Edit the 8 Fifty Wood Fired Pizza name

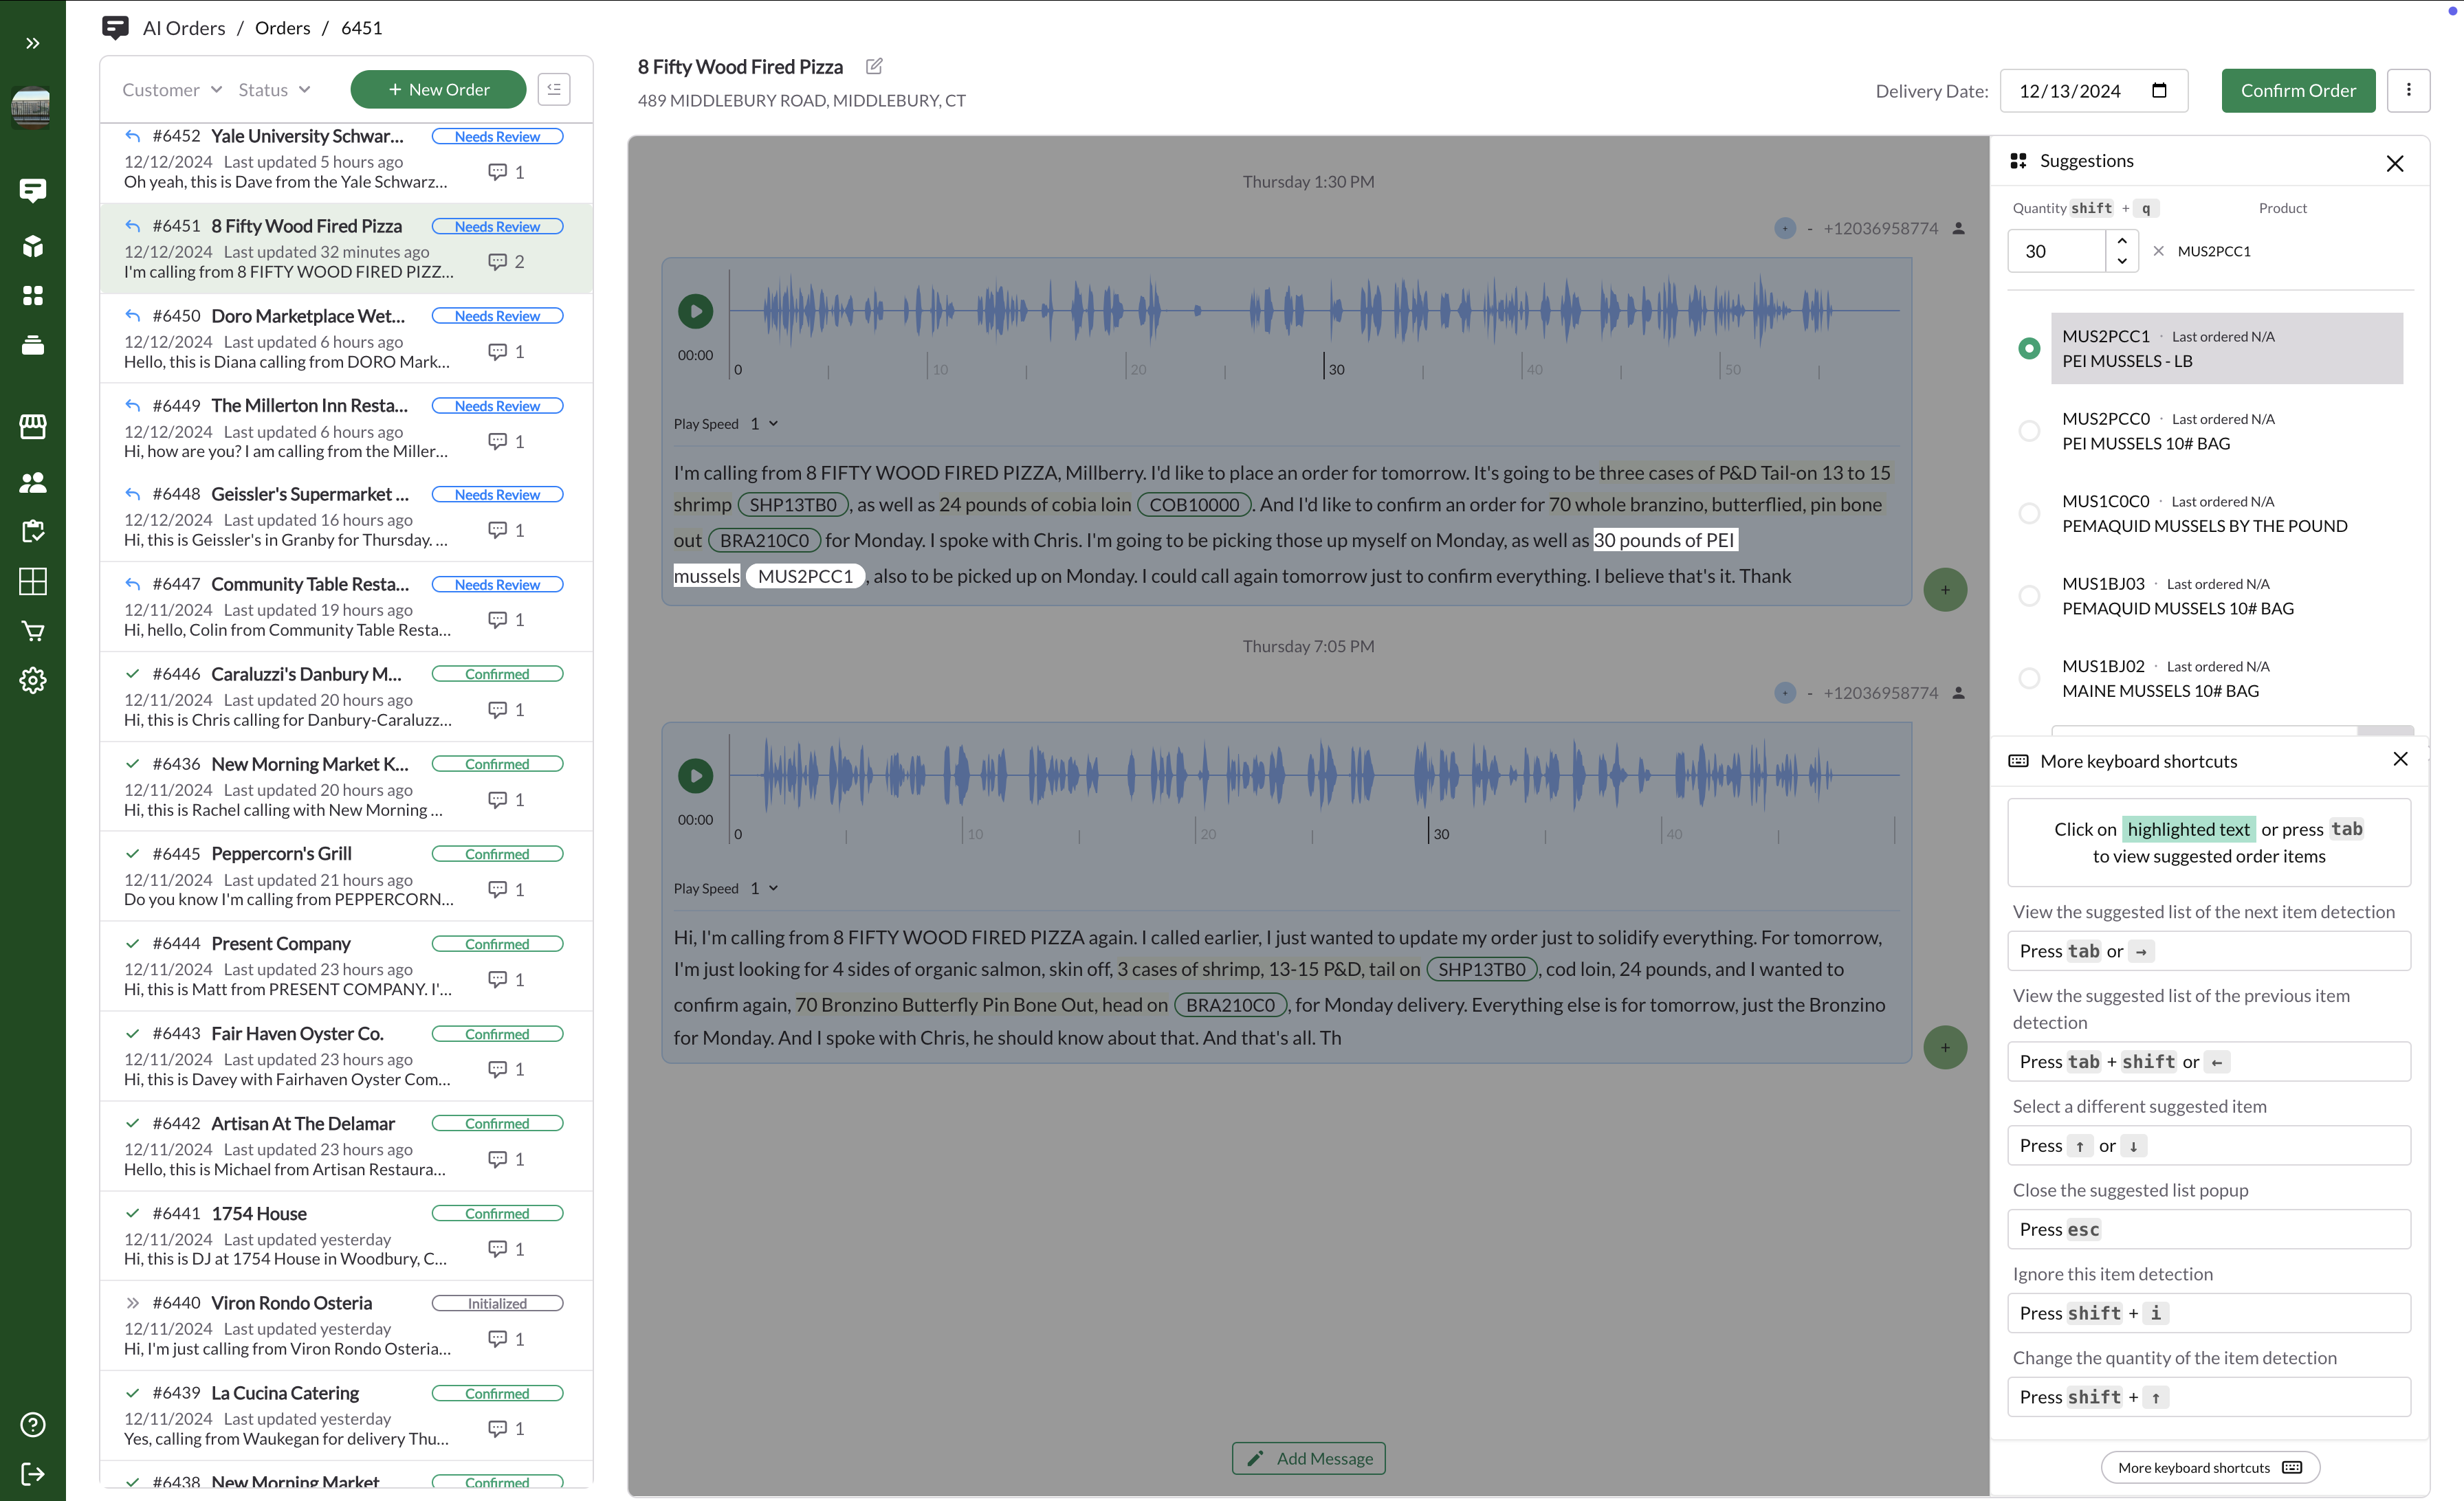874,66
